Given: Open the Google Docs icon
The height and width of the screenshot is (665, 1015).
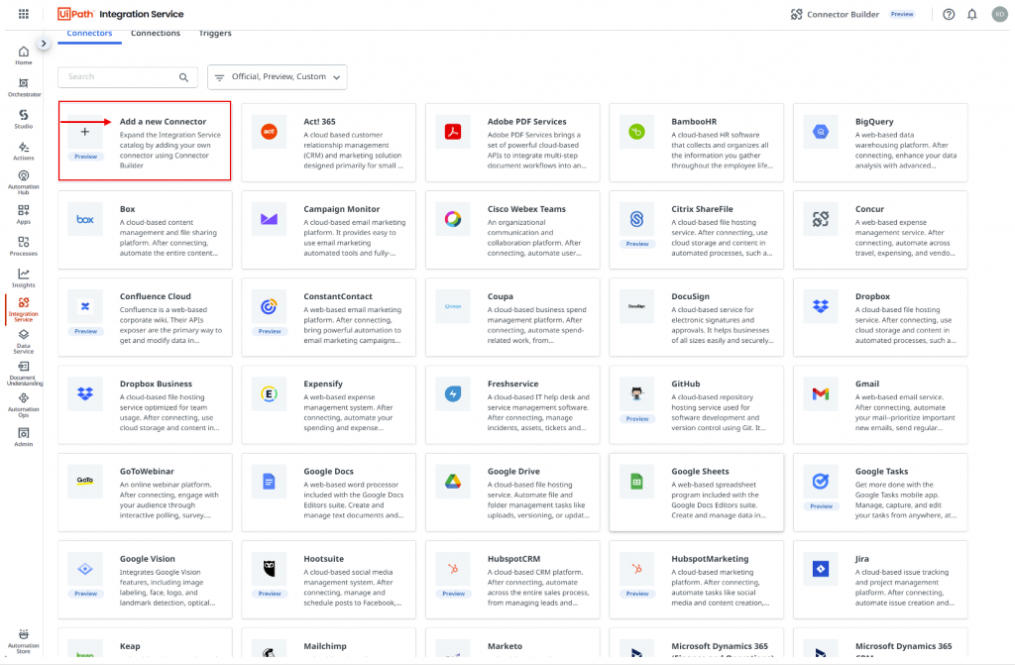Looking at the screenshot, I should click(269, 481).
